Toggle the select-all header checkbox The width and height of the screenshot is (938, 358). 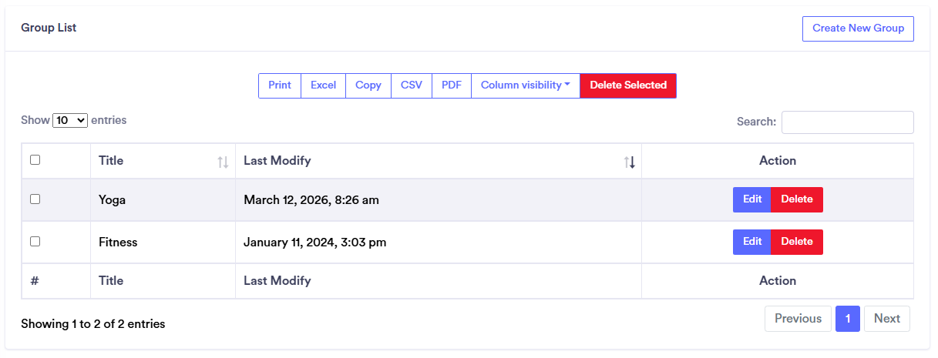[35, 160]
